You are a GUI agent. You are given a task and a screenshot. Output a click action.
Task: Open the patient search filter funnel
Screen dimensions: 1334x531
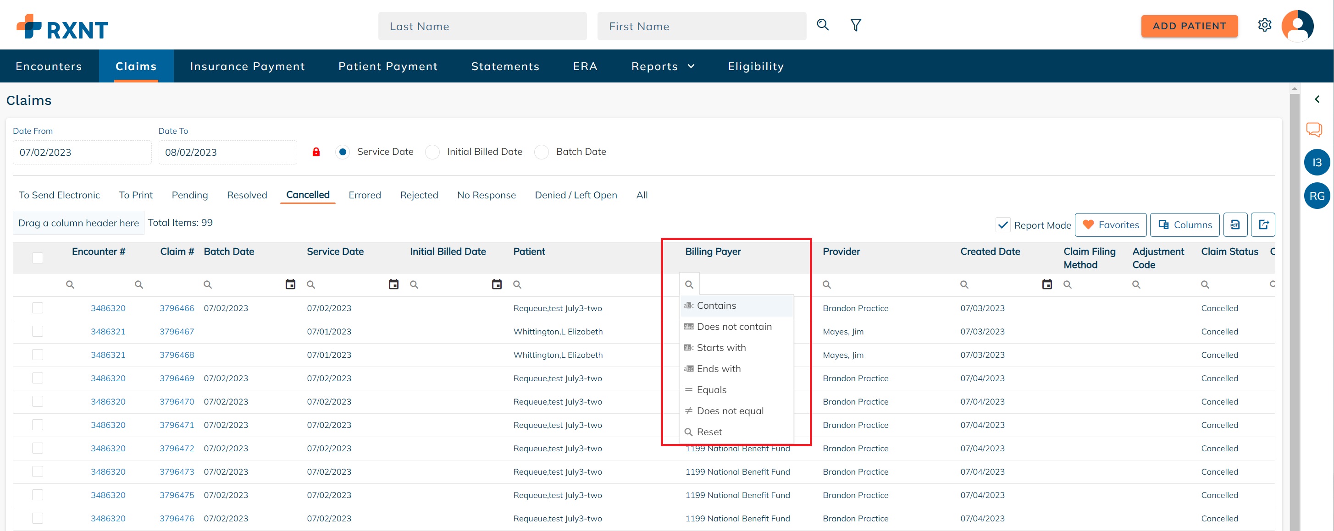(x=856, y=25)
